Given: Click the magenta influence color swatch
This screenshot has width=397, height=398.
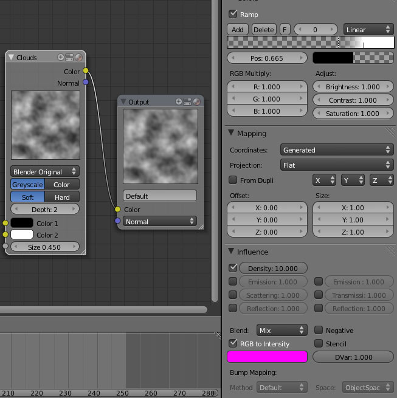Looking at the screenshot, I should 267,357.
